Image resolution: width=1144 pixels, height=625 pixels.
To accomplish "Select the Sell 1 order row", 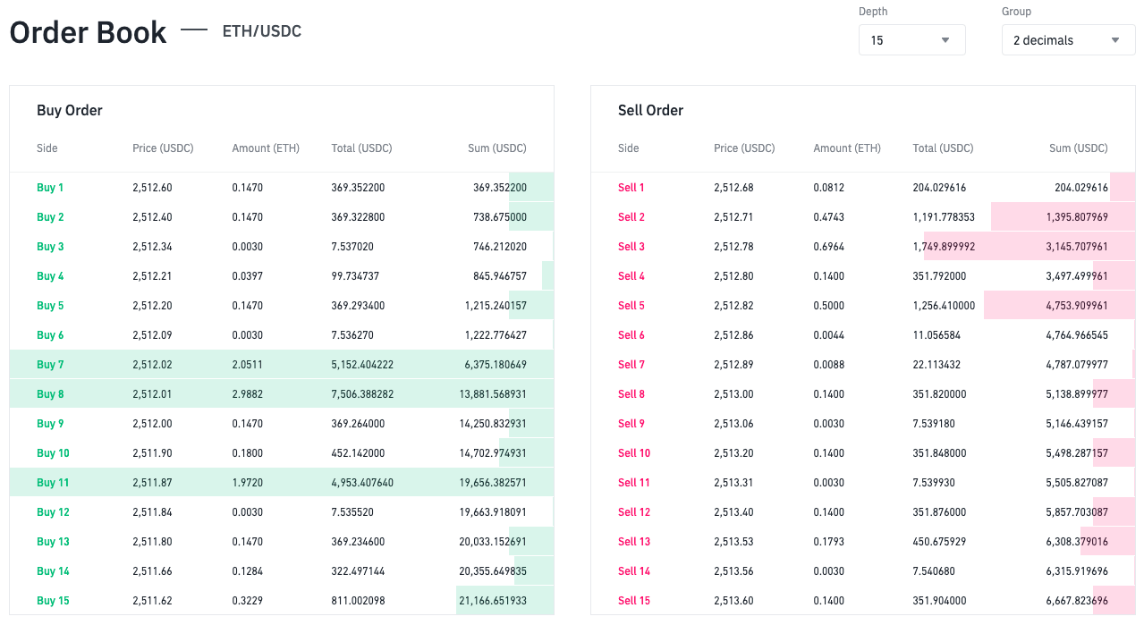I will click(861, 187).
